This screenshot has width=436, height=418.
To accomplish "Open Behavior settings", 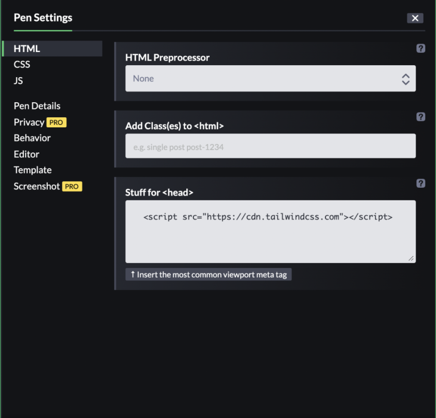I will pos(32,138).
